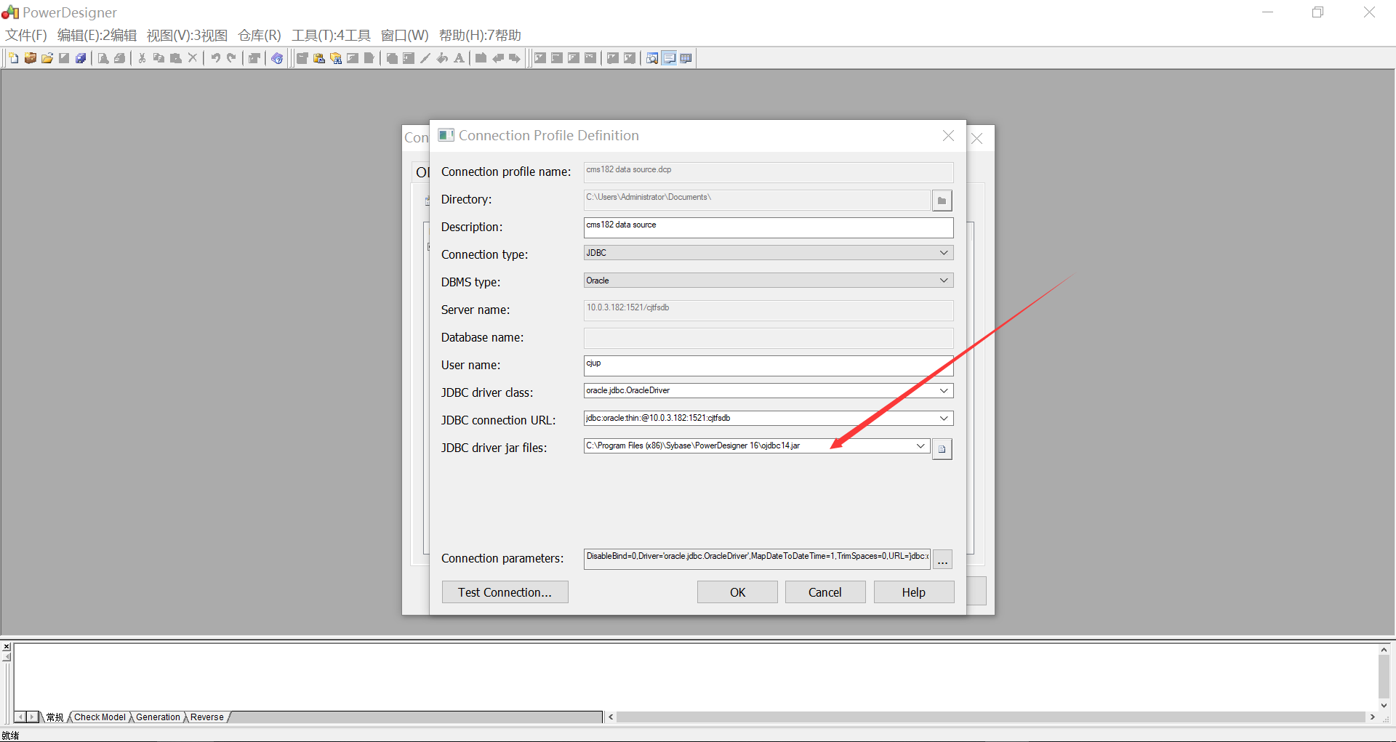
Task: Click the Save toolbar icon
Action: (64, 58)
